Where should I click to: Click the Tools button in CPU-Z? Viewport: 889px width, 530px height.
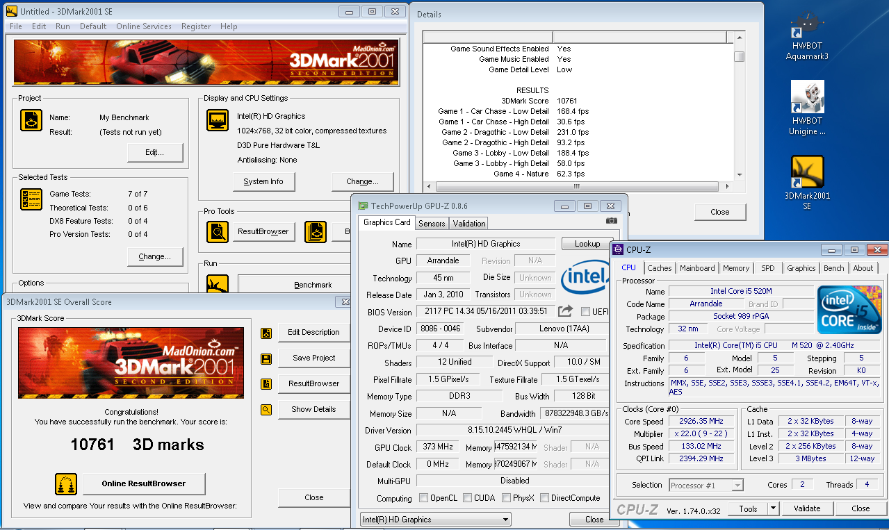coord(748,508)
